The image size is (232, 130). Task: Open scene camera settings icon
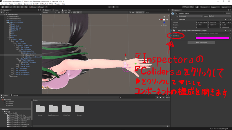pos(134,12)
